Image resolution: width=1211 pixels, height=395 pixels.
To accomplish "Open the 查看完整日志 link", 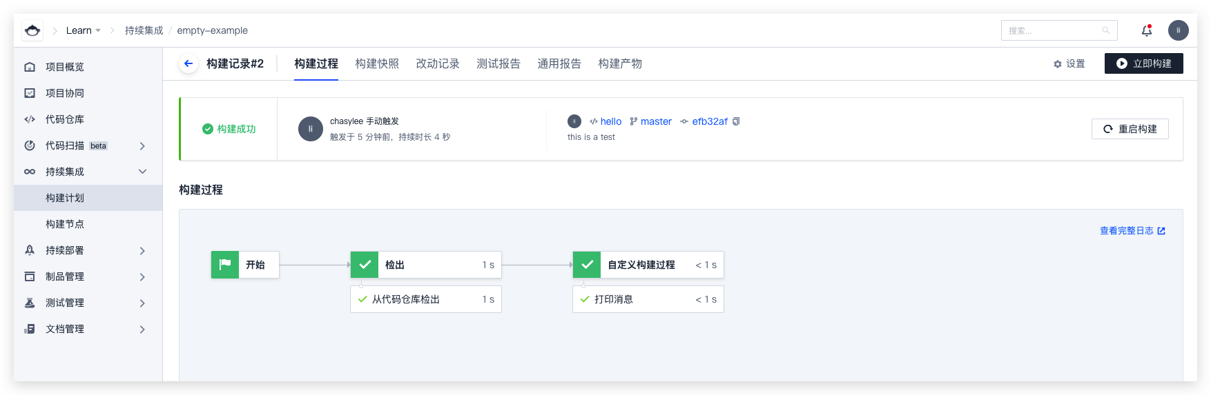I will 1132,231.
